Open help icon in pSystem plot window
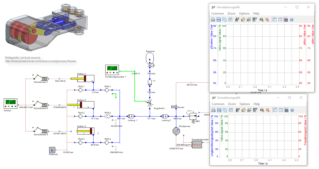 [291, 19]
